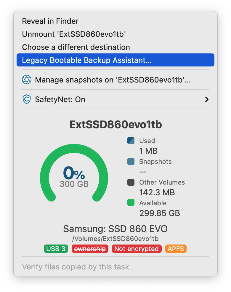Click the Available label
The image size is (231, 292).
point(153,203)
